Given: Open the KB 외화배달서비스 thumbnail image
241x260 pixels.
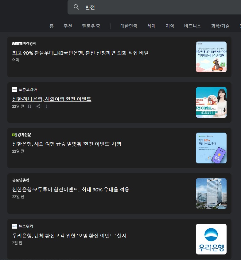Looking at the screenshot, I should point(211,57).
